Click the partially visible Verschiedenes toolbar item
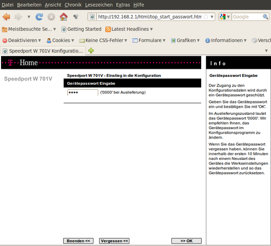 (261, 40)
